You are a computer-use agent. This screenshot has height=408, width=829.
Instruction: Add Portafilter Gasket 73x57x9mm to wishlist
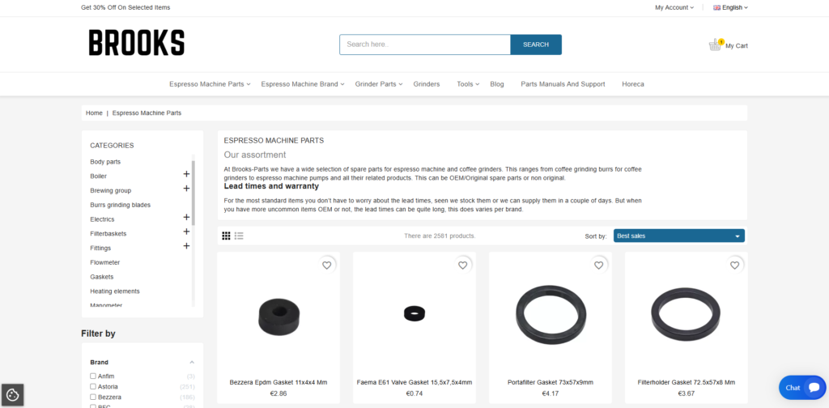598,266
